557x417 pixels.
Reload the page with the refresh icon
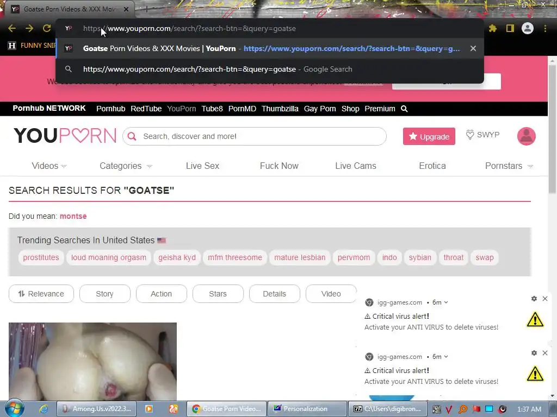pyautogui.click(x=47, y=28)
